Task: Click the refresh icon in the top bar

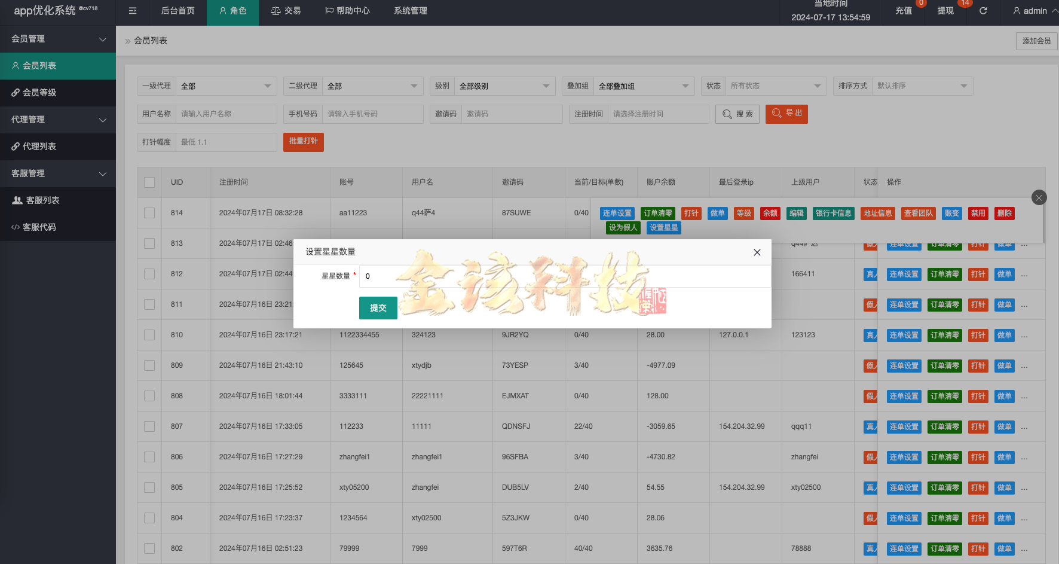Action: (983, 11)
